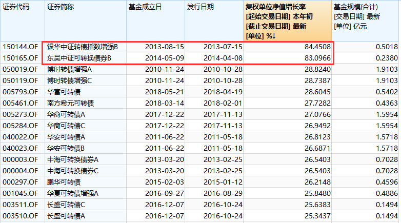Select code 003510.OF
Viewport: 401px width, 223px height.
click(x=20, y=216)
